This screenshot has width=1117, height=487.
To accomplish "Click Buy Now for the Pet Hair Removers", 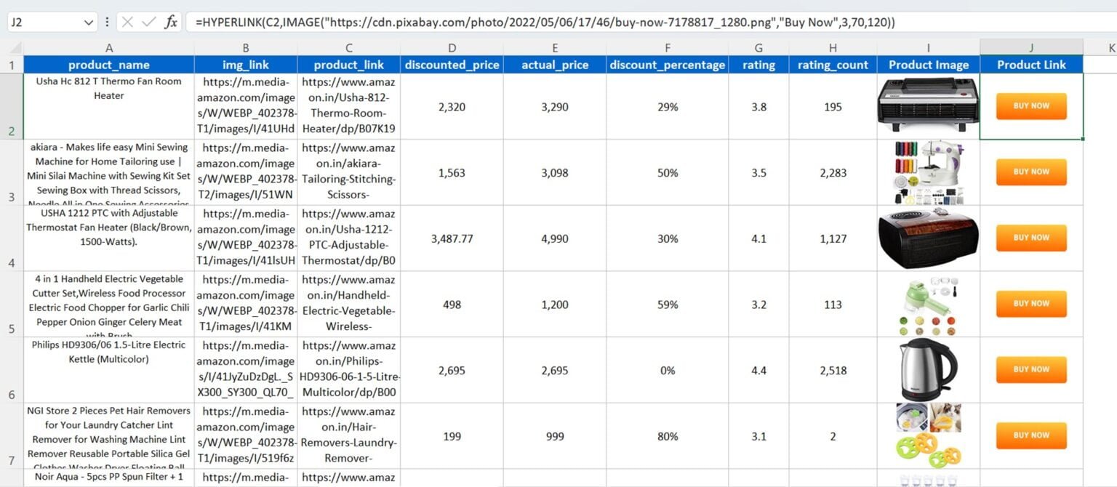I will click(1030, 435).
